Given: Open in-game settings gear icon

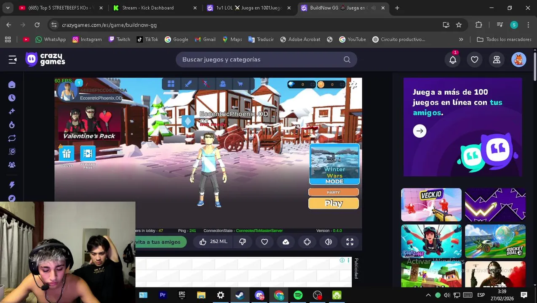Looking at the screenshot, I should pyautogui.click(x=353, y=85).
